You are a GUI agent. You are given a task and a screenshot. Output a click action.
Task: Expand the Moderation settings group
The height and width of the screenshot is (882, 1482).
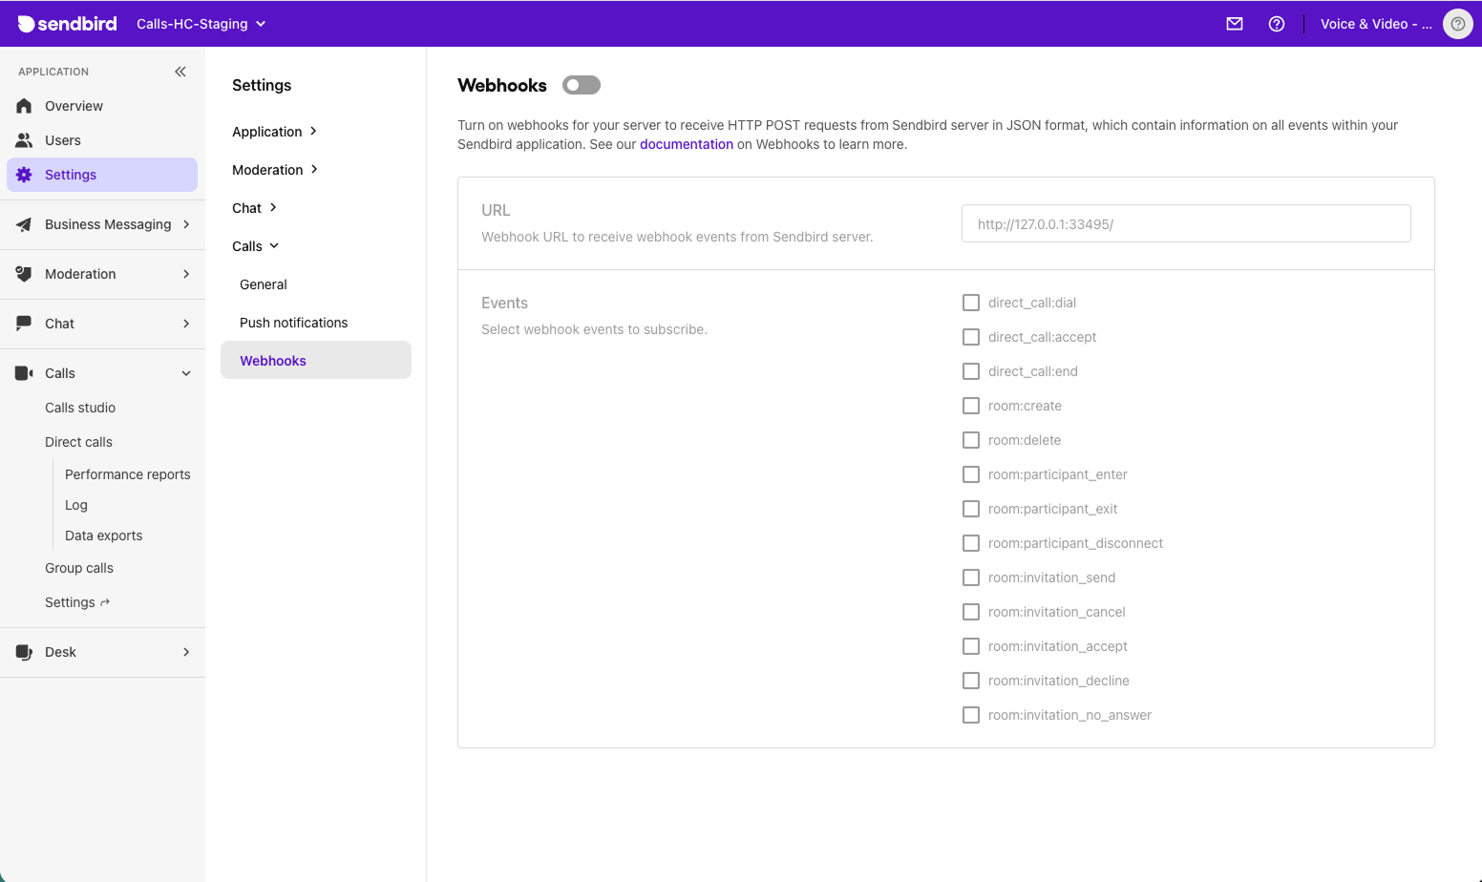[x=275, y=170]
